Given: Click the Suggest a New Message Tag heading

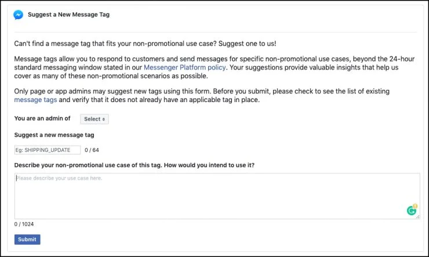Looking at the screenshot, I should pos(68,15).
